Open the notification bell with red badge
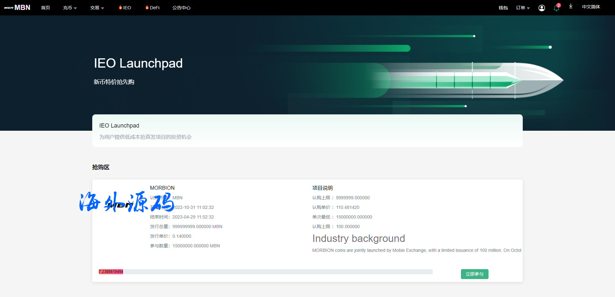The image size is (615, 297). coord(556,8)
